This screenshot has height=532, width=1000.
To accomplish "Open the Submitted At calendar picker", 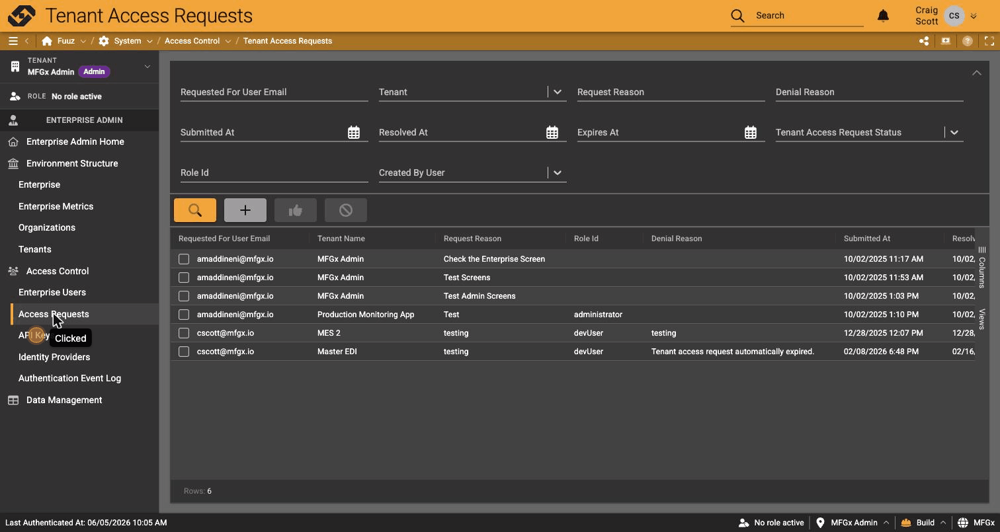I will click(354, 132).
